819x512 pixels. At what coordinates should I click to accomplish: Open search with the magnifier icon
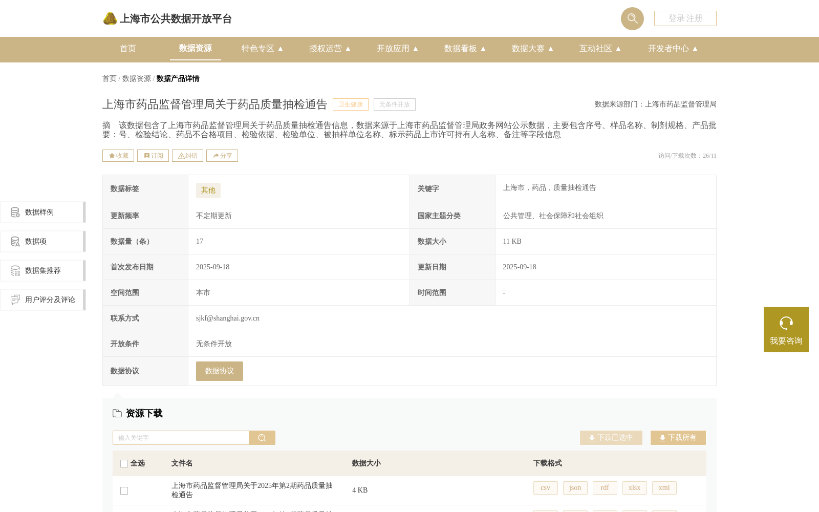(632, 18)
